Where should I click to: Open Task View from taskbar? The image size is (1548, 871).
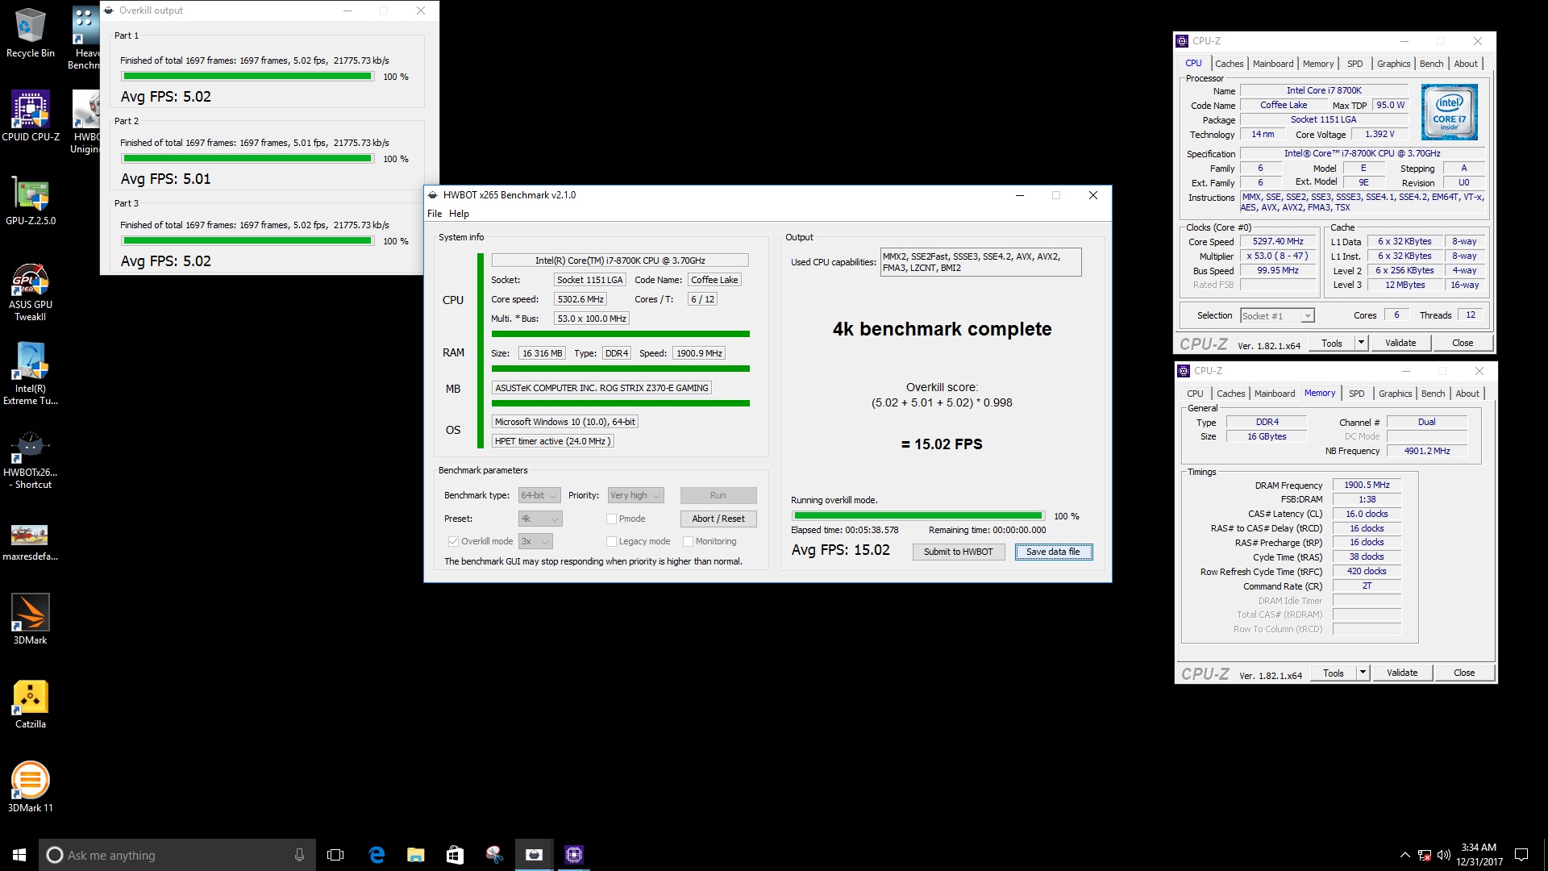coord(335,855)
